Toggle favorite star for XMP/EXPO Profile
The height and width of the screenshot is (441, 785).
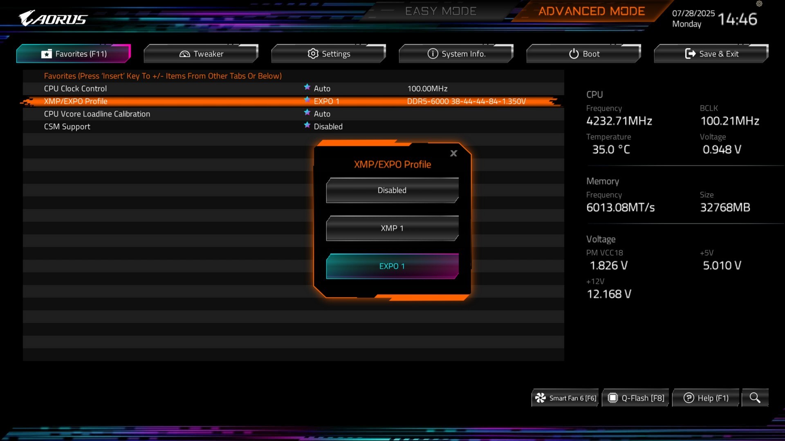click(307, 100)
